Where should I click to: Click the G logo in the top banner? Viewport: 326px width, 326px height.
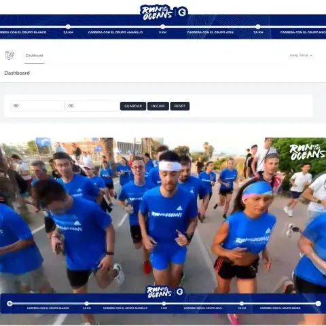pos(182,12)
